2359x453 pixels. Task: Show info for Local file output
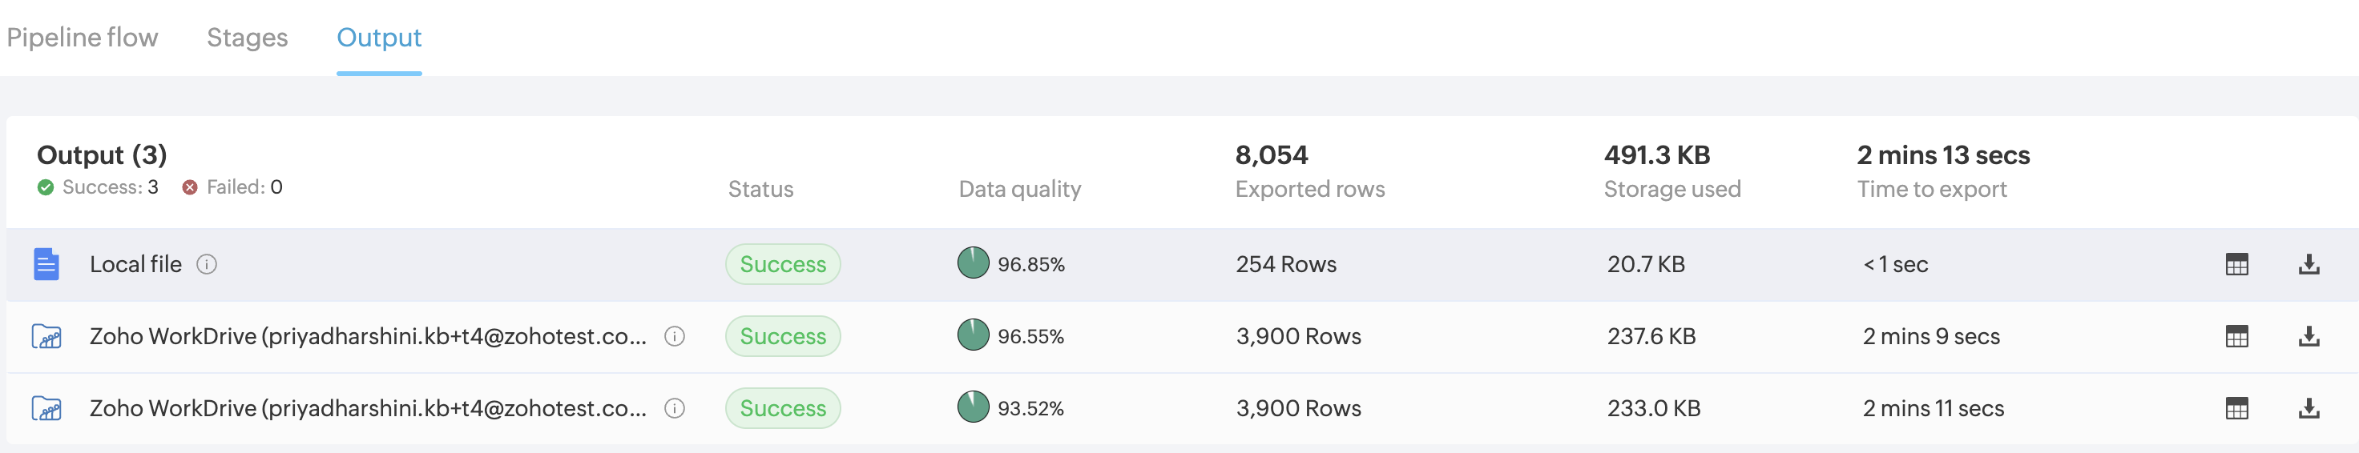(207, 264)
